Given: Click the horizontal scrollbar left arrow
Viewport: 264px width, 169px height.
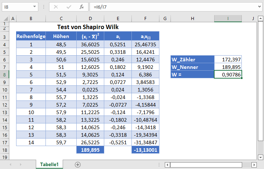Looking at the screenshot, I should coord(167,165).
